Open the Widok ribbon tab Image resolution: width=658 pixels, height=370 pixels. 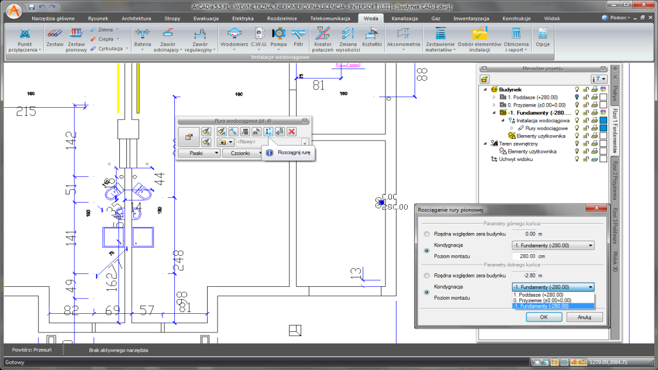point(552,19)
